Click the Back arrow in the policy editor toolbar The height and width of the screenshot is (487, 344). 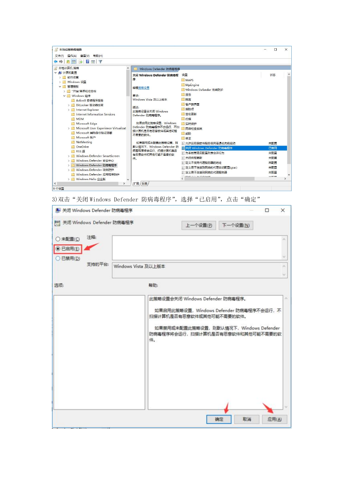point(56,61)
